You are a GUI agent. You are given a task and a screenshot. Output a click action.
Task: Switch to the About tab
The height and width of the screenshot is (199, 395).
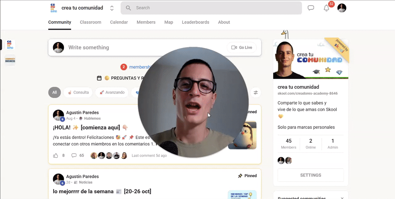point(224,22)
